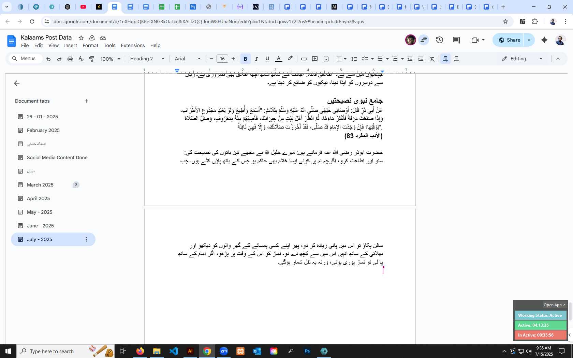
Task: Clear formatting with toolbar icon
Action: tap(432, 59)
